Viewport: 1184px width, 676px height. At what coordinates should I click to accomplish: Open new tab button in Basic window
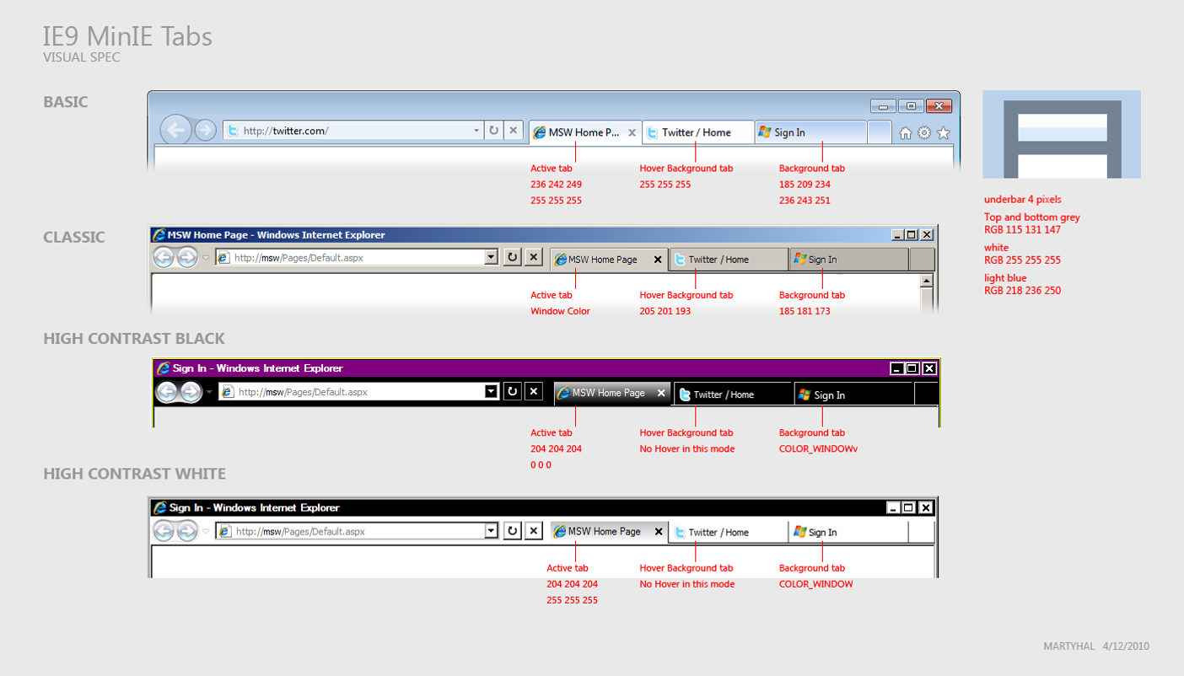tap(879, 131)
